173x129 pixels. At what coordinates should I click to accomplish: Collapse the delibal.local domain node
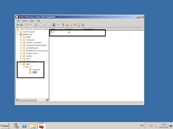tap(18, 35)
